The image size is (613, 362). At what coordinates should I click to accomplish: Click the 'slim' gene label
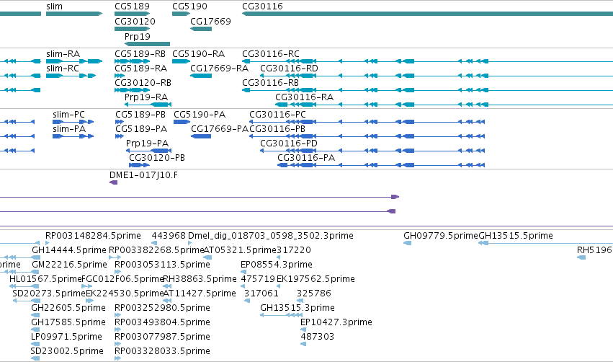(x=54, y=6)
